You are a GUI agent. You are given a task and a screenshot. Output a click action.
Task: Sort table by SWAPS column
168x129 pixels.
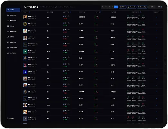point(97,12)
